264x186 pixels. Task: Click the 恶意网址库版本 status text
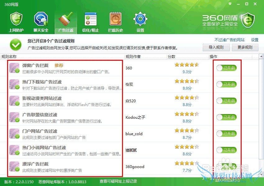[62, 182]
